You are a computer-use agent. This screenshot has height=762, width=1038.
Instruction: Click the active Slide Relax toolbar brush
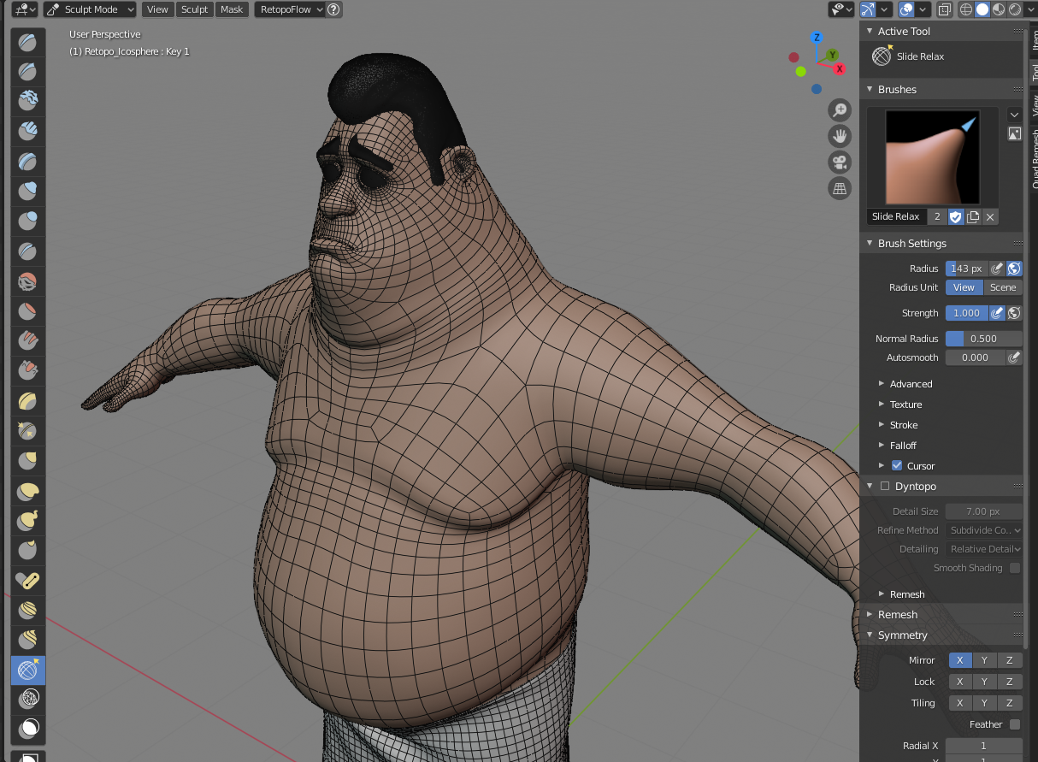(x=28, y=670)
